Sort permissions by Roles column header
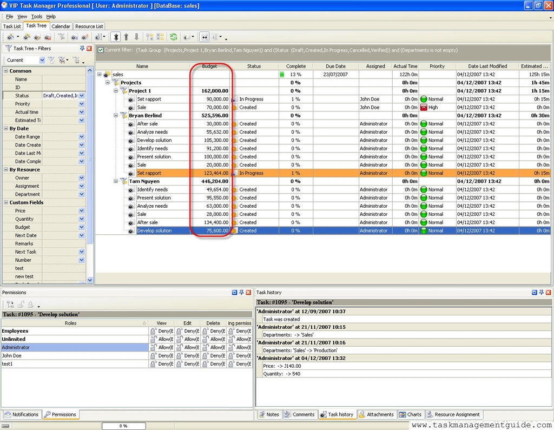The height and width of the screenshot is (430, 554). point(74,323)
